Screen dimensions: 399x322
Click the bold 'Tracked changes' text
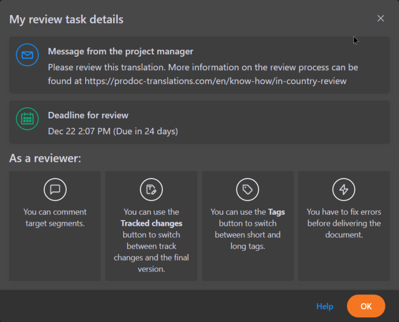[x=151, y=223]
